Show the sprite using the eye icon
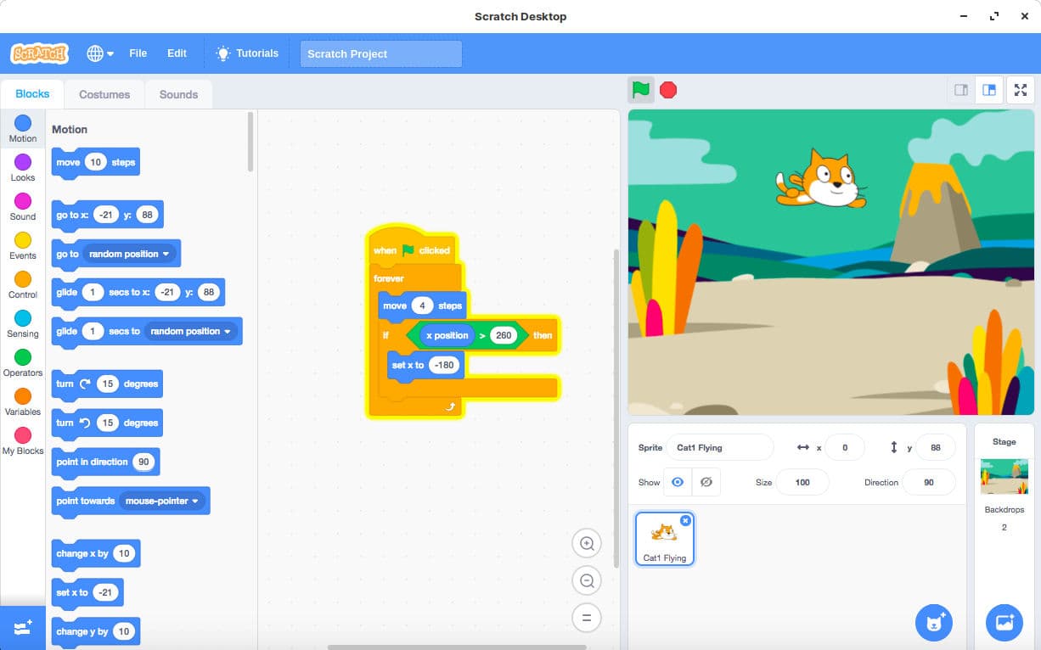This screenshot has width=1041, height=650. 678,482
